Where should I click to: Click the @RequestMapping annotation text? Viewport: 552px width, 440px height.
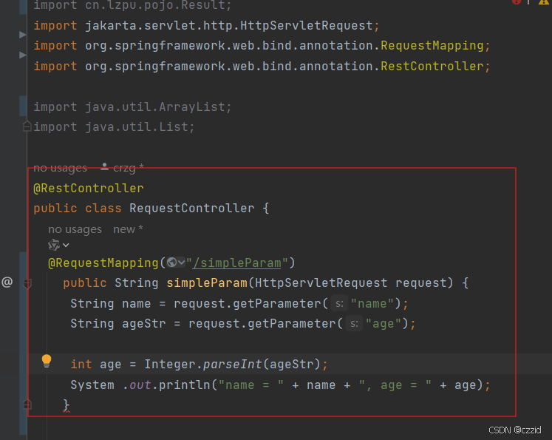tap(103, 263)
